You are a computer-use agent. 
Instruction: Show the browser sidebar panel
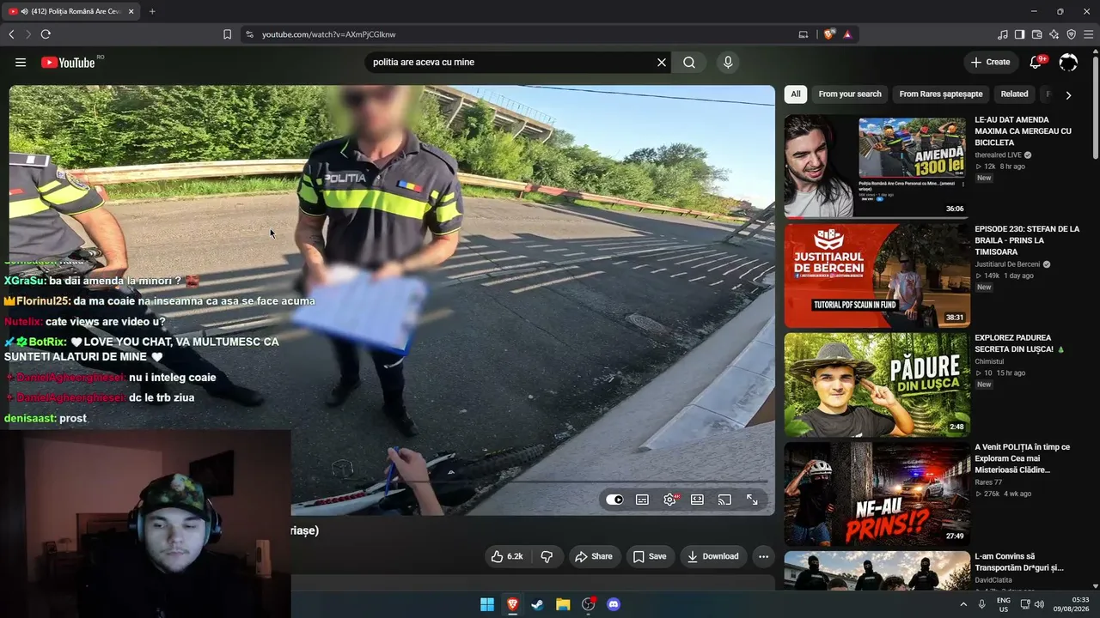pyautogui.click(x=1020, y=34)
